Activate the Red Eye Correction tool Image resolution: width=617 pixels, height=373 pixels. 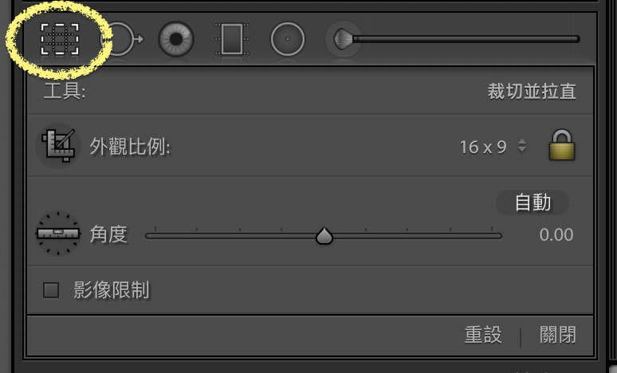(x=176, y=39)
